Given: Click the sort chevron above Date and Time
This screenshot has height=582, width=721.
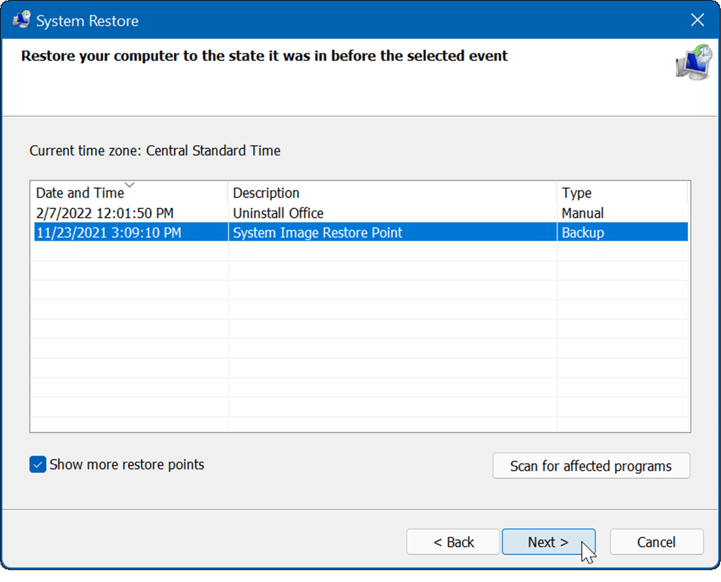Looking at the screenshot, I should (x=129, y=185).
